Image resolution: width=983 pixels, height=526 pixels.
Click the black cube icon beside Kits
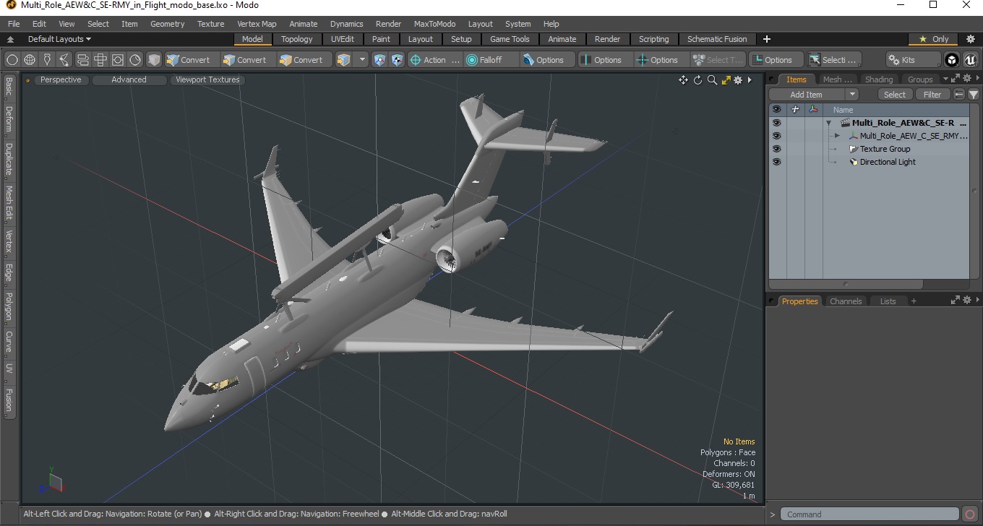(x=952, y=60)
